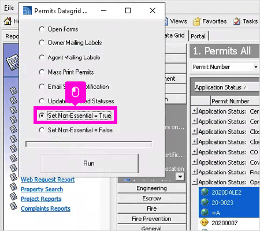Click globe icon next to permit 20-0023
Image resolution: width=260 pixels, height=231 pixels.
(205, 202)
